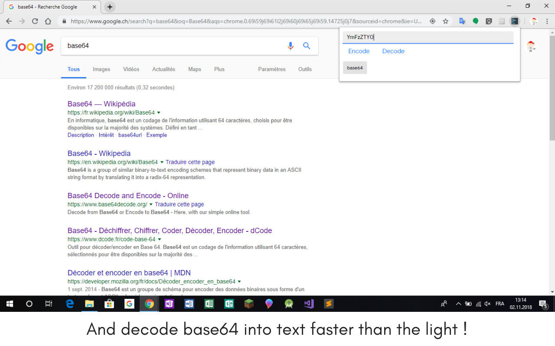Click the Encode button in extension popup

pyautogui.click(x=359, y=51)
